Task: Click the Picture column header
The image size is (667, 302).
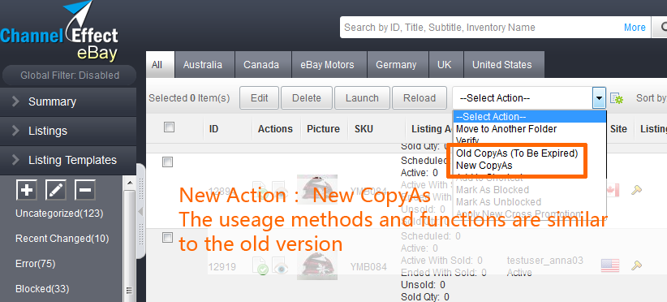Action: (323, 129)
